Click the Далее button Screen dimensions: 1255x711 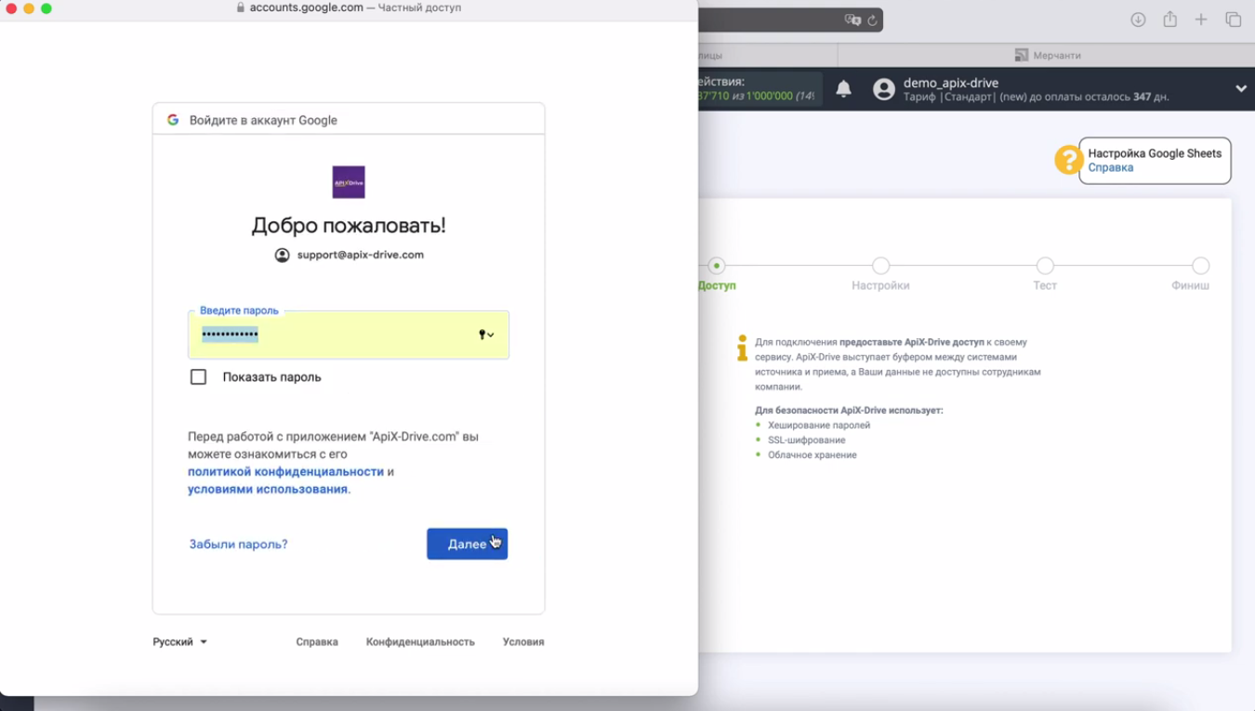tap(467, 544)
